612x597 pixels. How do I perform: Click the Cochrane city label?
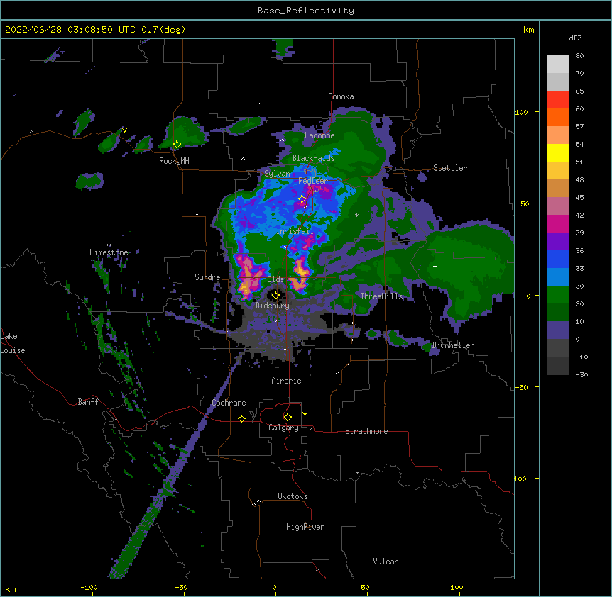point(229,403)
